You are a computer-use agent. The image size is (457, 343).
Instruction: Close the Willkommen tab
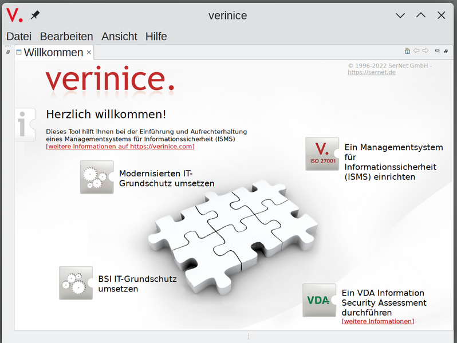pyautogui.click(x=89, y=53)
